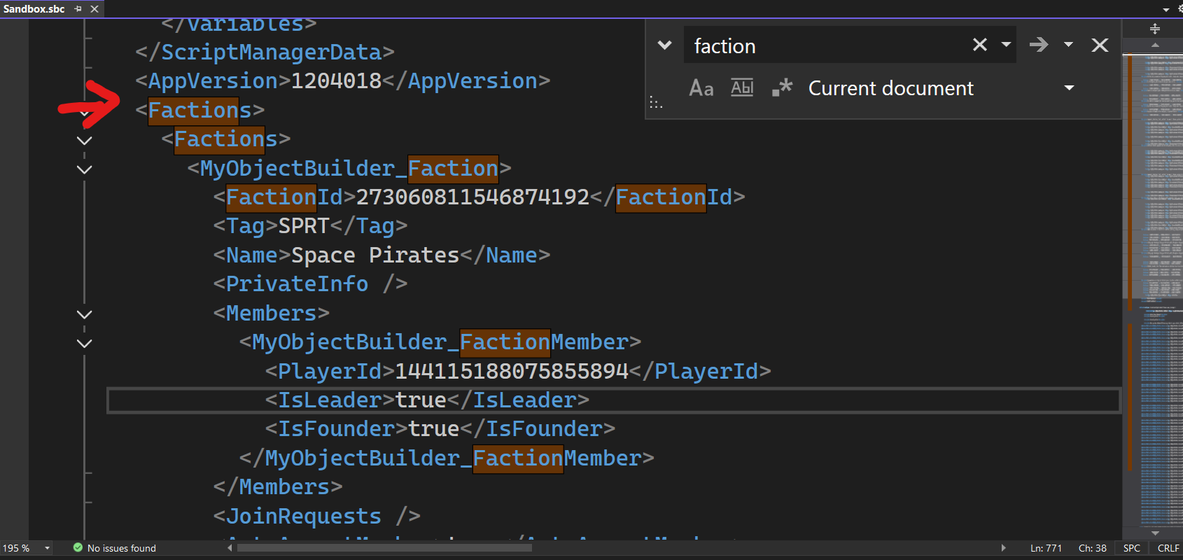Collapse the Members XML node
Image resolution: width=1183 pixels, height=560 pixels.
[85, 314]
